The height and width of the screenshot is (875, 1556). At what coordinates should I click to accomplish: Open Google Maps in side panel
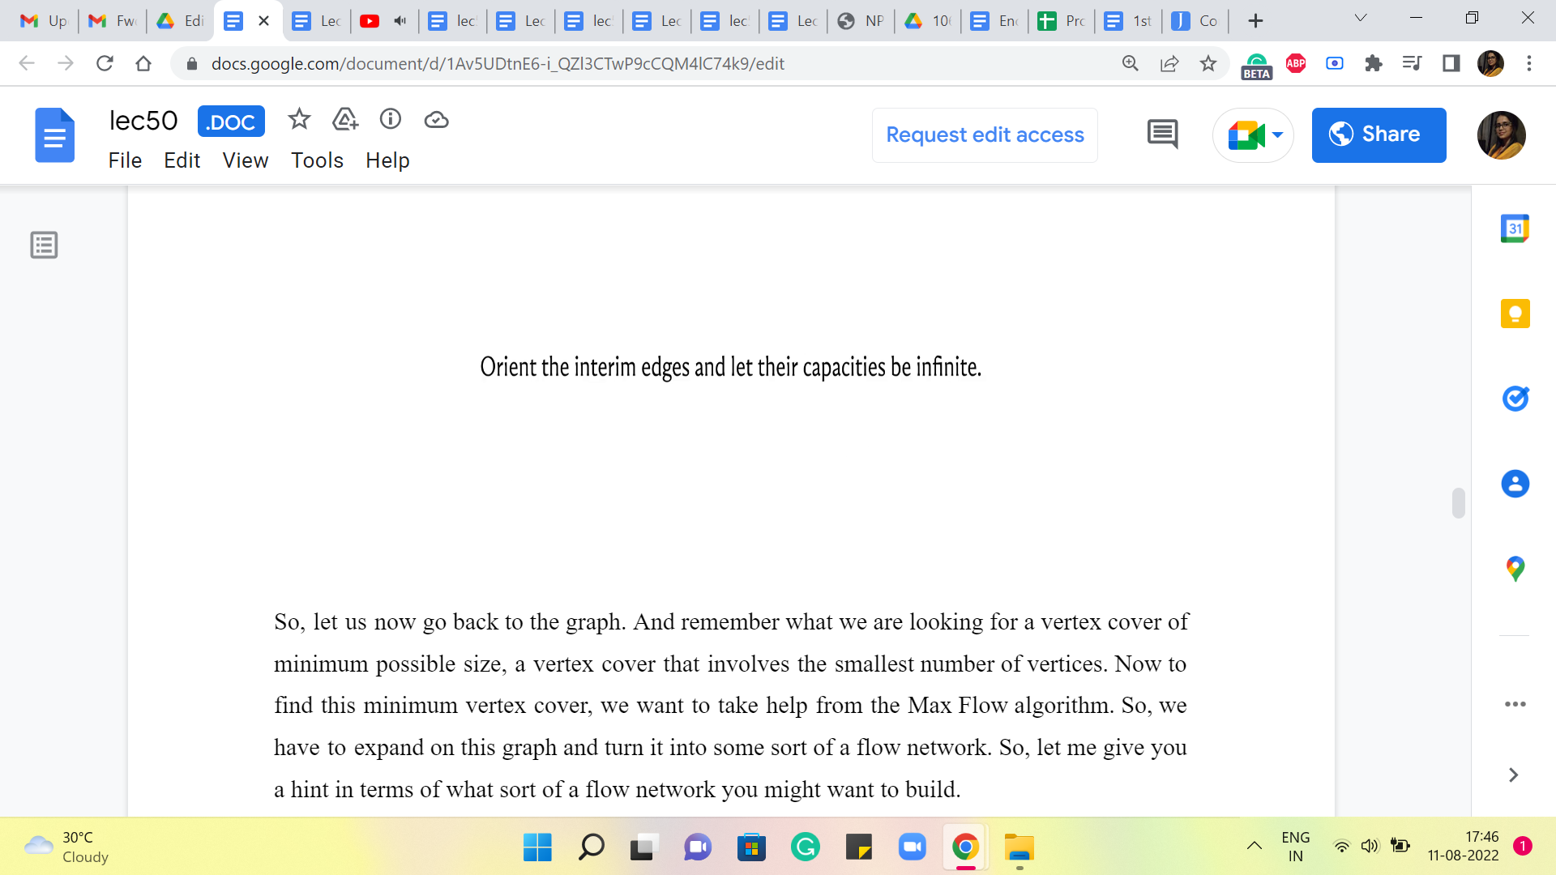coord(1515,569)
